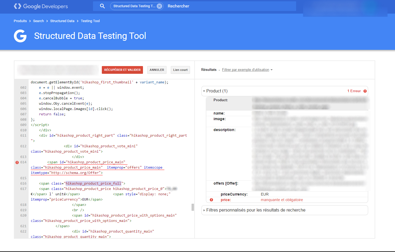Click the ANNULER button

pos(157,70)
